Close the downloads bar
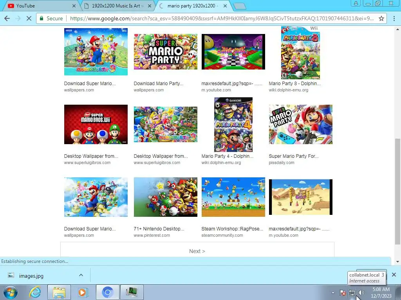The image size is (401, 300). [394, 275]
